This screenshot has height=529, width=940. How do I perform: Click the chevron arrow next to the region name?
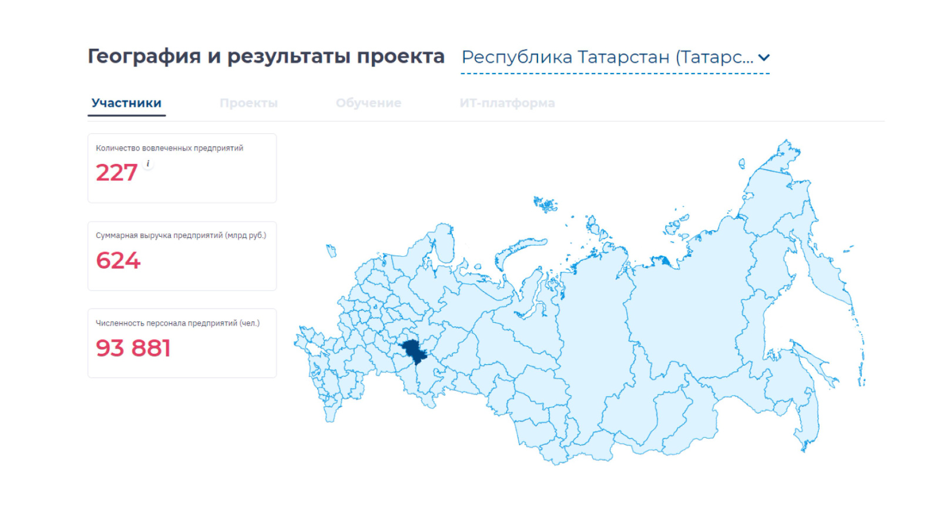coord(763,58)
